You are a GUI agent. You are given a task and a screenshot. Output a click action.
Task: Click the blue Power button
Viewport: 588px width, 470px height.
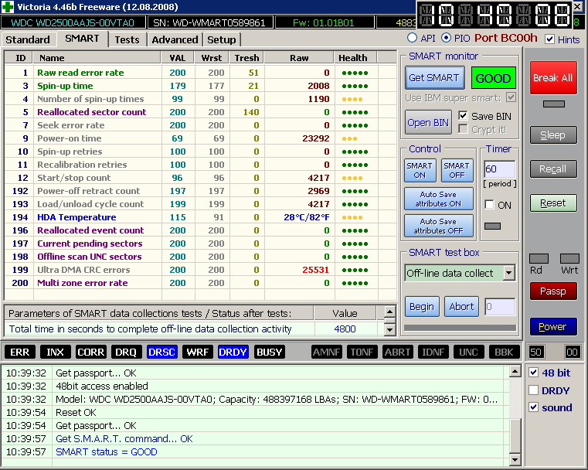[x=553, y=327]
